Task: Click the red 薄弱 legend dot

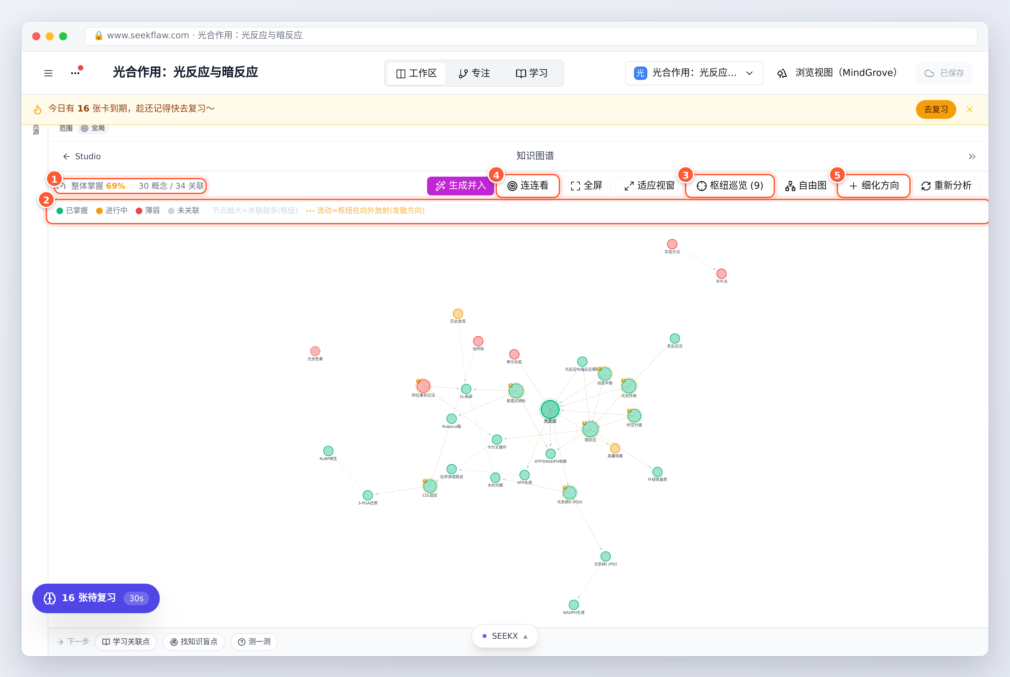Action: coord(139,211)
